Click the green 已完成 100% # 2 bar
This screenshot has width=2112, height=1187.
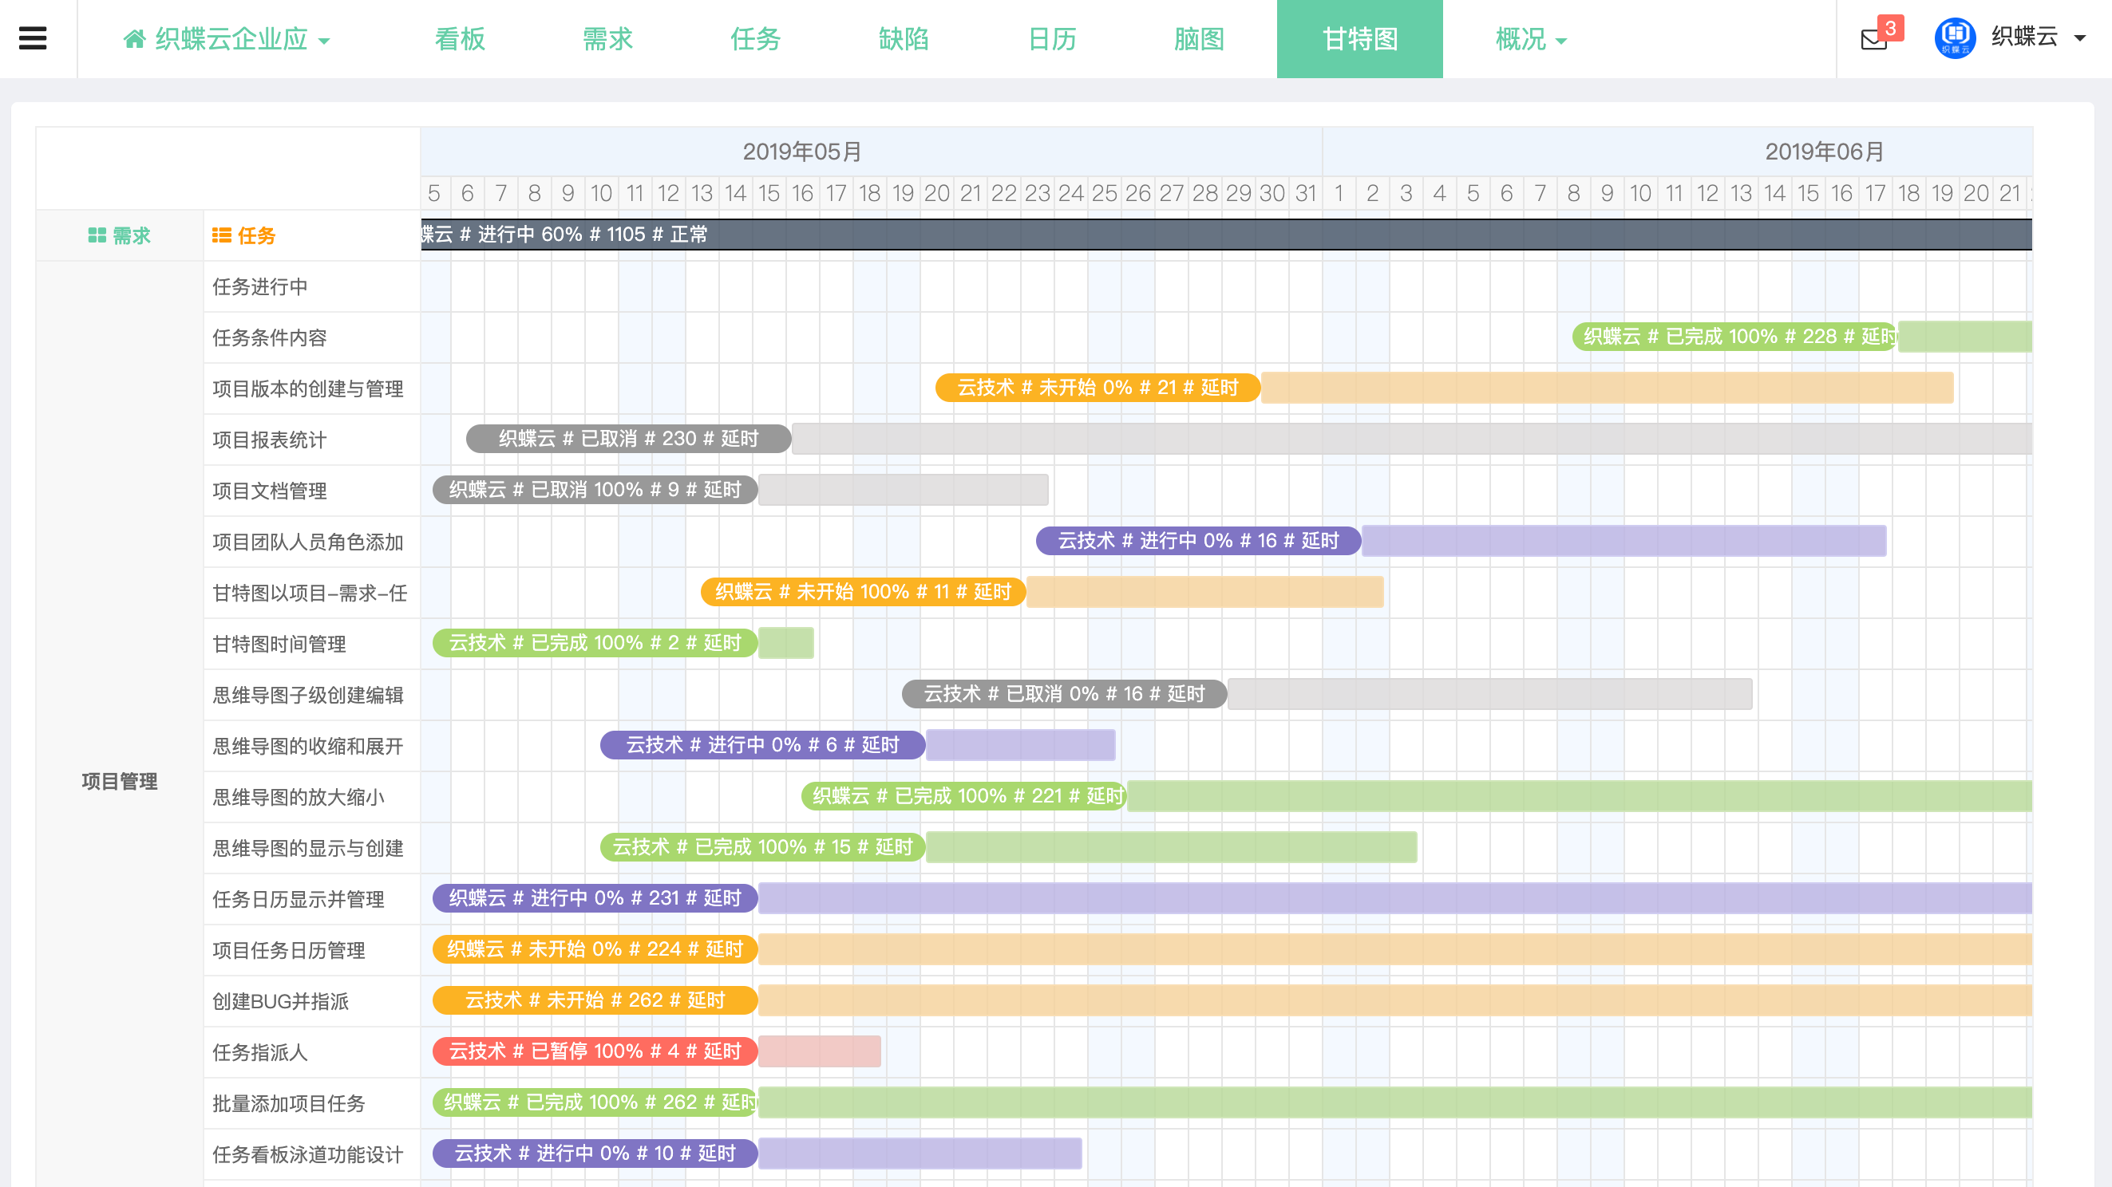(595, 643)
